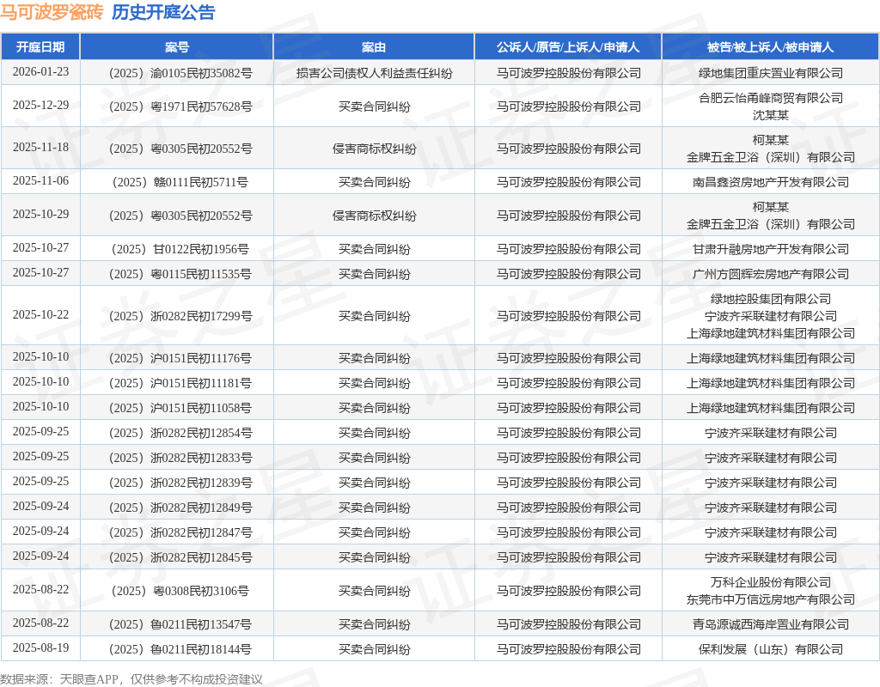Image resolution: width=880 pixels, height=687 pixels.
Task: Select the 公诉人/原告/上诉人/申请人 column header
Action: (568, 47)
